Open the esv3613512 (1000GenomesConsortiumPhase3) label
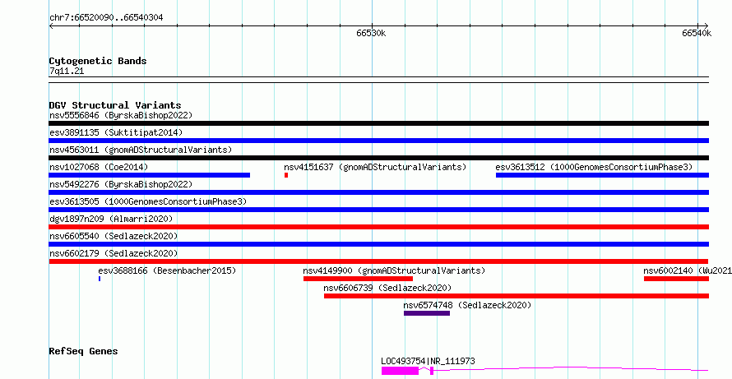This screenshot has height=379, width=732. point(594,167)
